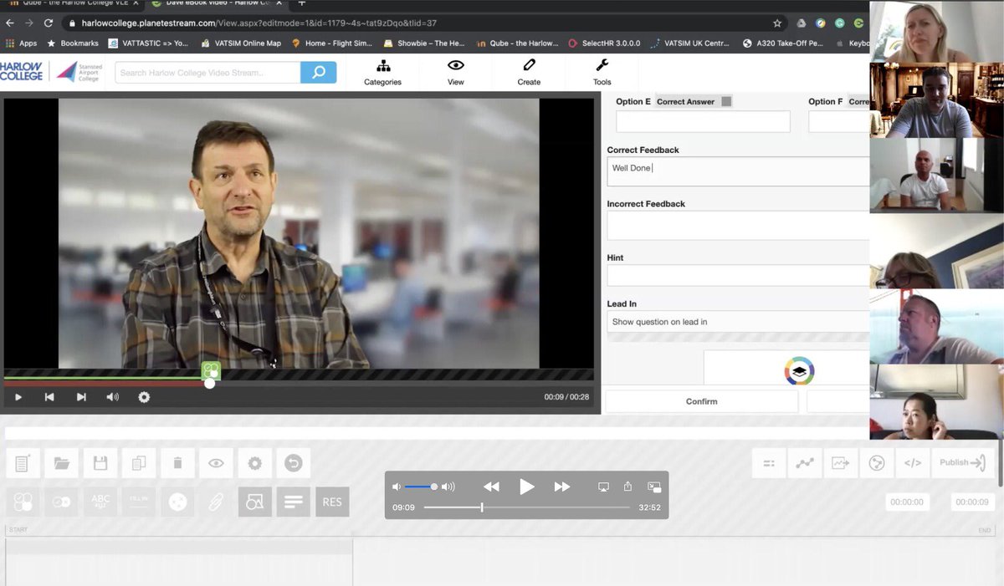Click rewind on floating media overlay

pos(491,487)
